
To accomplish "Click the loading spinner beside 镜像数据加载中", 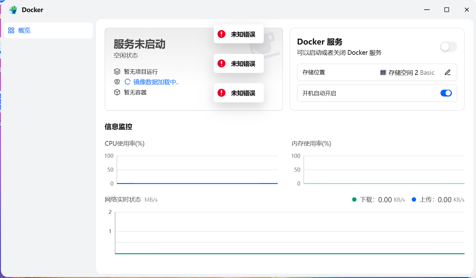I will coord(128,82).
